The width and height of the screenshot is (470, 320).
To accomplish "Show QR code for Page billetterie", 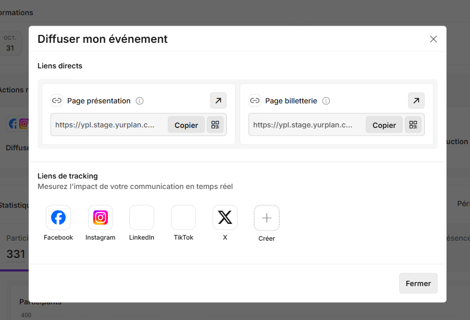I will pos(413,125).
